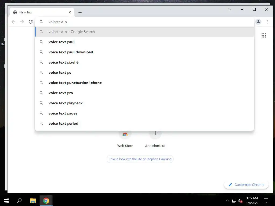The height and width of the screenshot is (206, 275).
Task: Open the Chrome profile avatar icon
Action: [x=258, y=22]
